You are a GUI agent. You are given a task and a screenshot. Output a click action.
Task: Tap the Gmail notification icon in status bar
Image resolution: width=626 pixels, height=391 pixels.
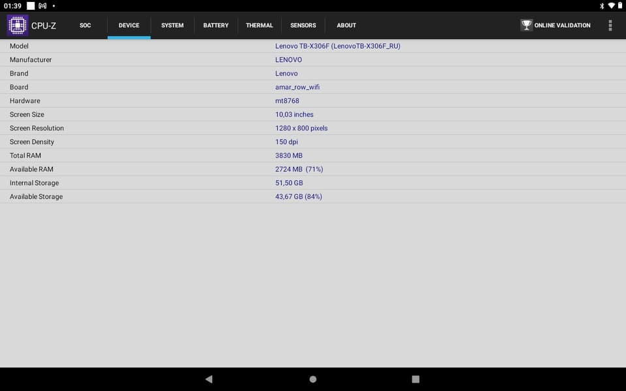click(42, 6)
